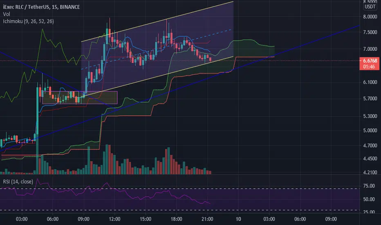Click the iExec RLC / TetherUS symbol title

click(41, 7)
